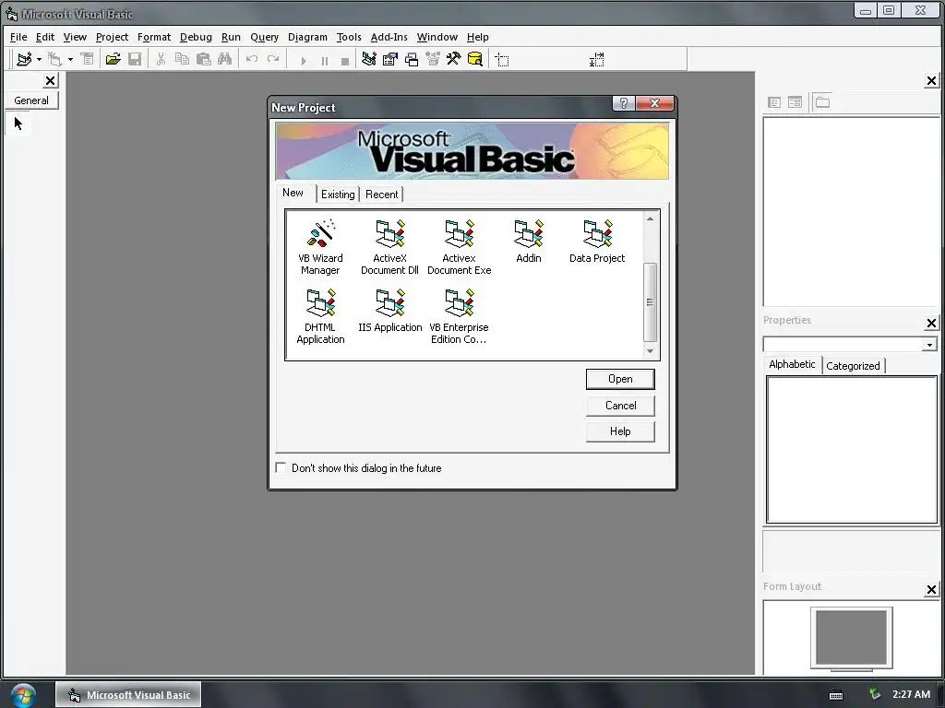Open the Properties Window toolbar icon
This screenshot has height=708, width=945.
coord(390,59)
